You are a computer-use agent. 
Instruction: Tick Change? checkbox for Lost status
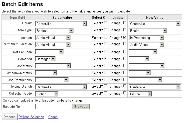125,66
